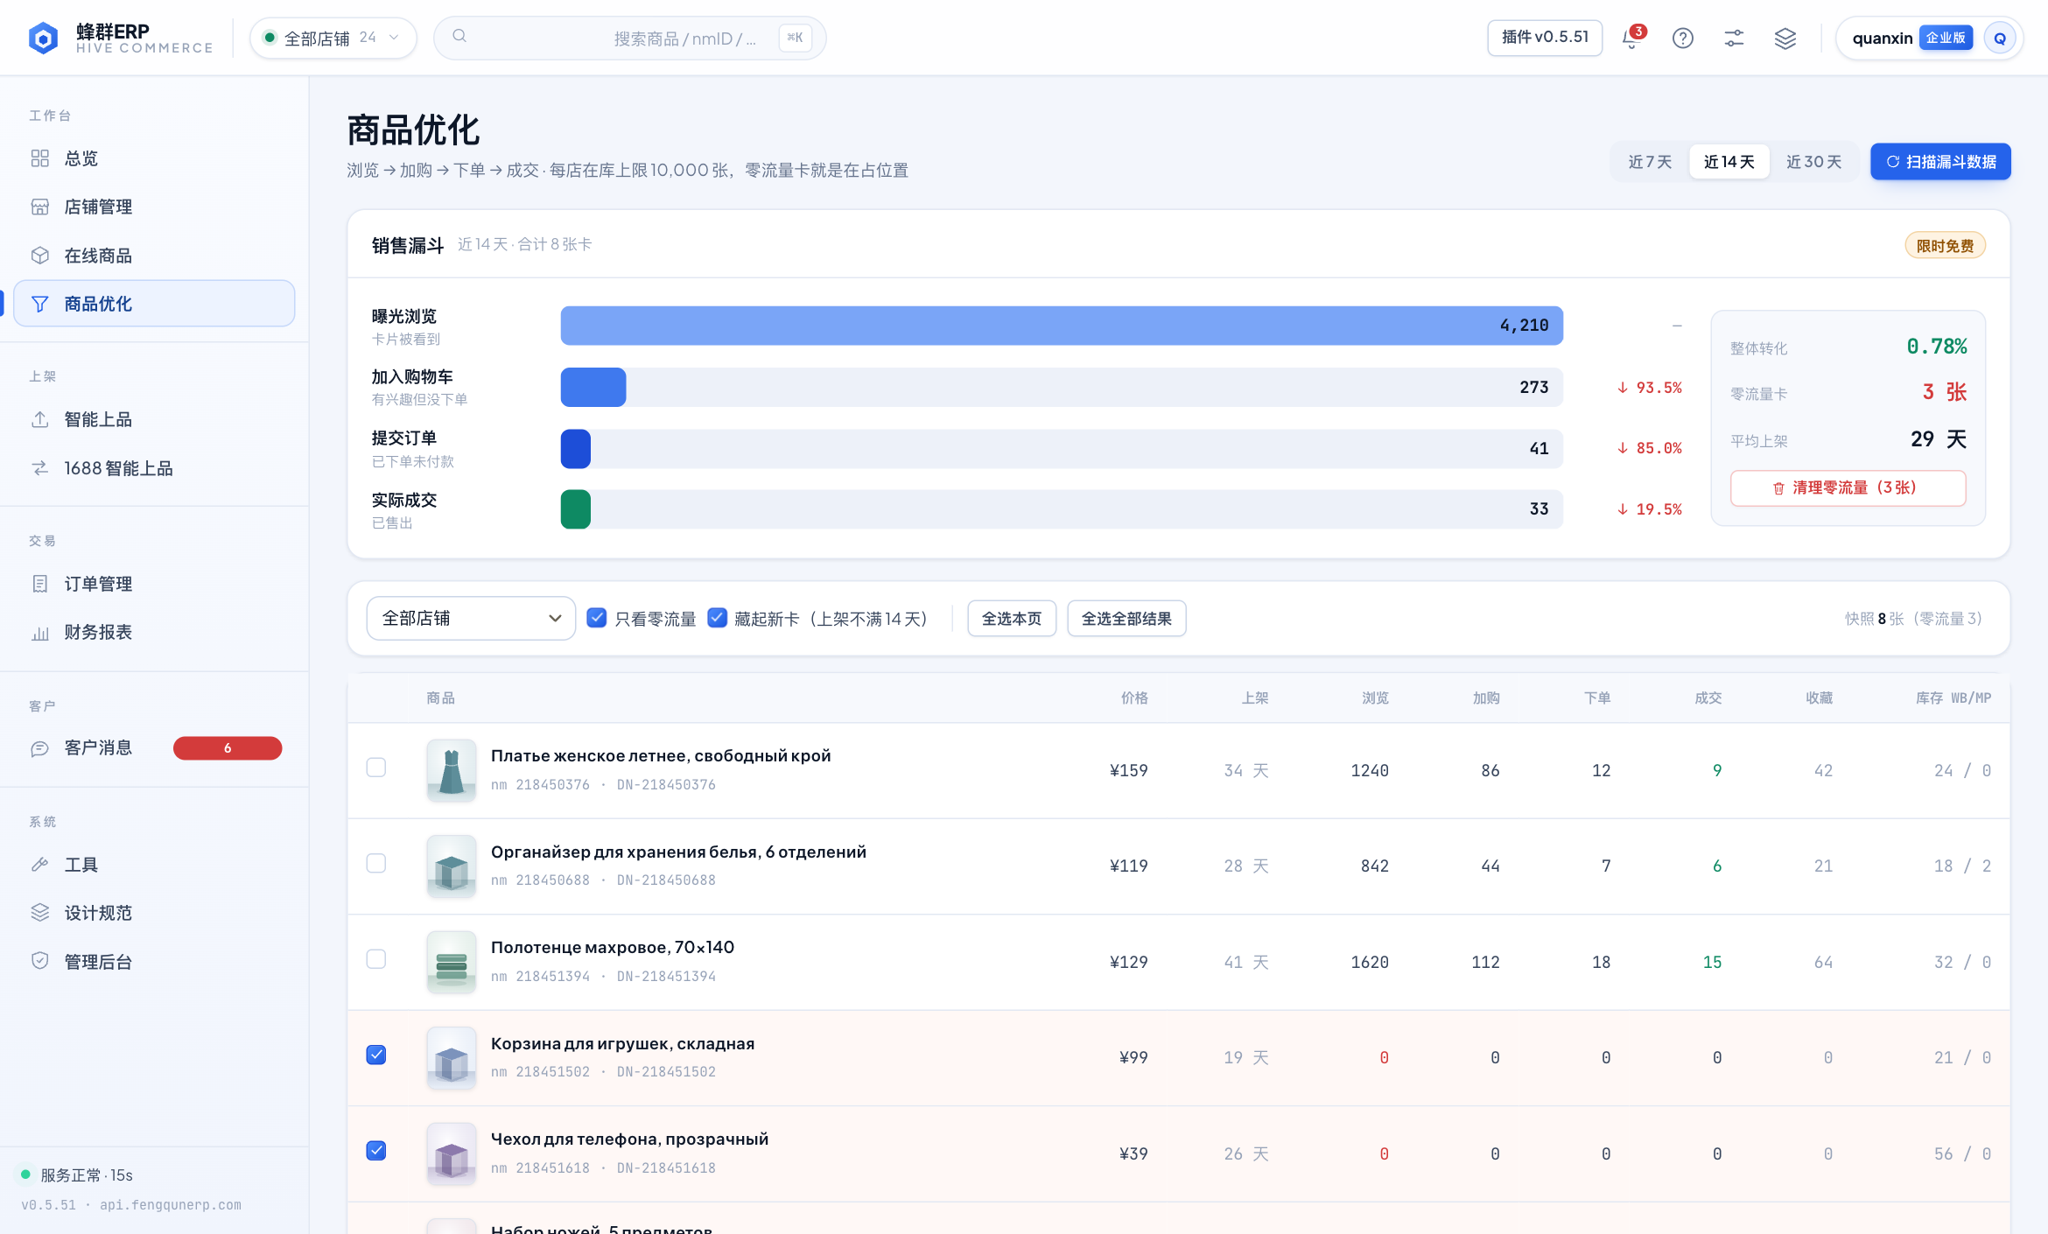Screen dimensions: 2048x1234
Task: Focus the 搜索商品 search field
Action: tap(629, 38)
